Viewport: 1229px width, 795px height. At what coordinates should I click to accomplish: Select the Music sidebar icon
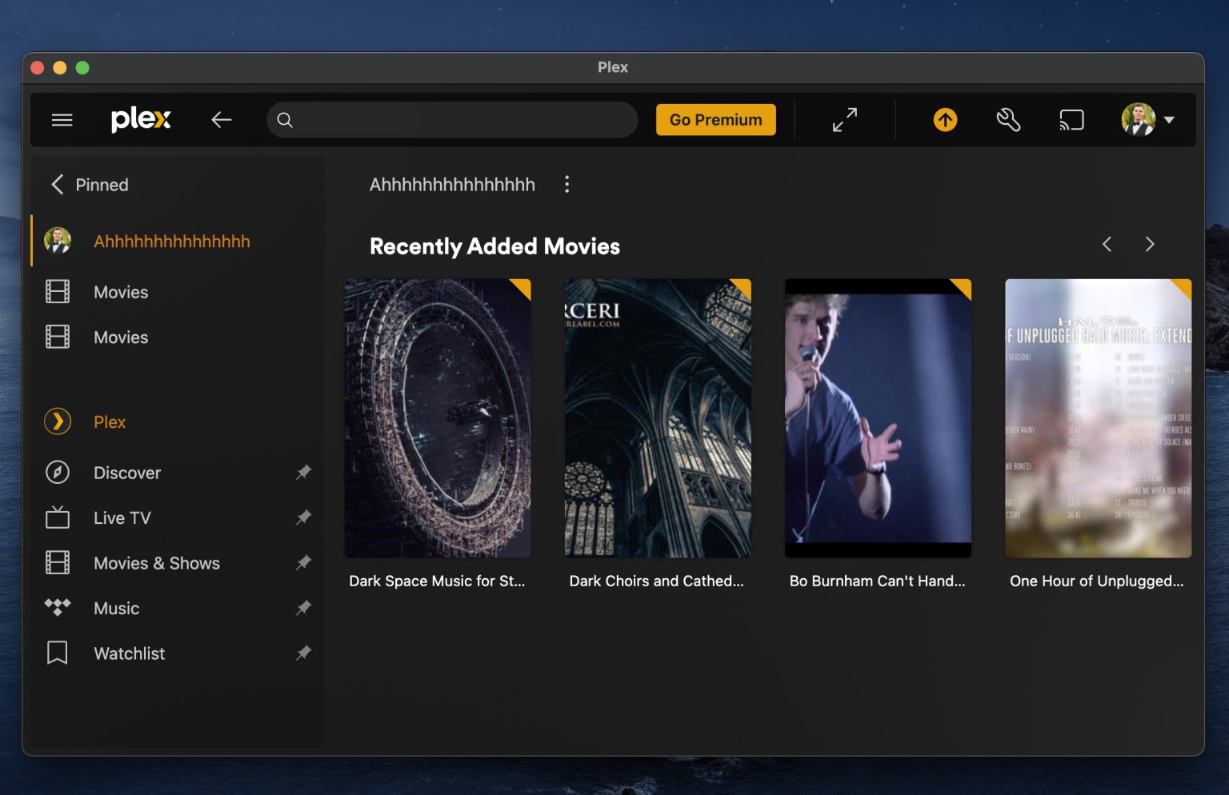(x=57, y=608)
